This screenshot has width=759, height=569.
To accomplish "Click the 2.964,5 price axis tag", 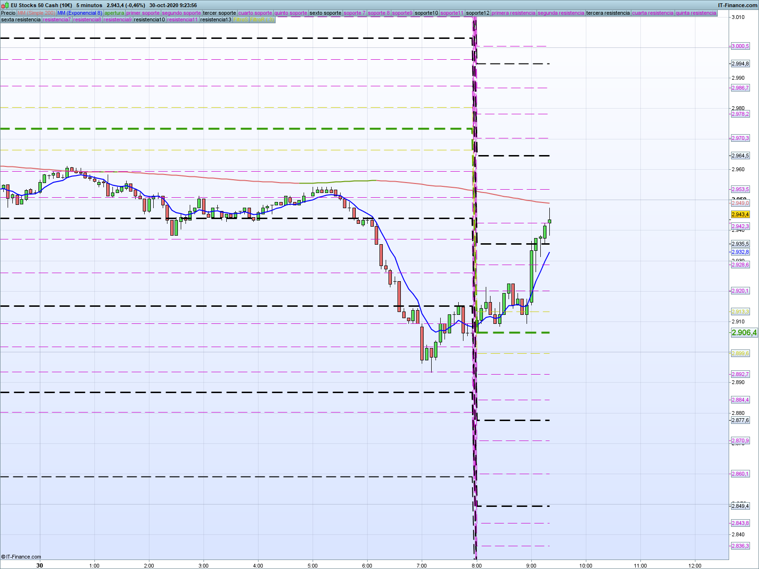I will [740, 156].
